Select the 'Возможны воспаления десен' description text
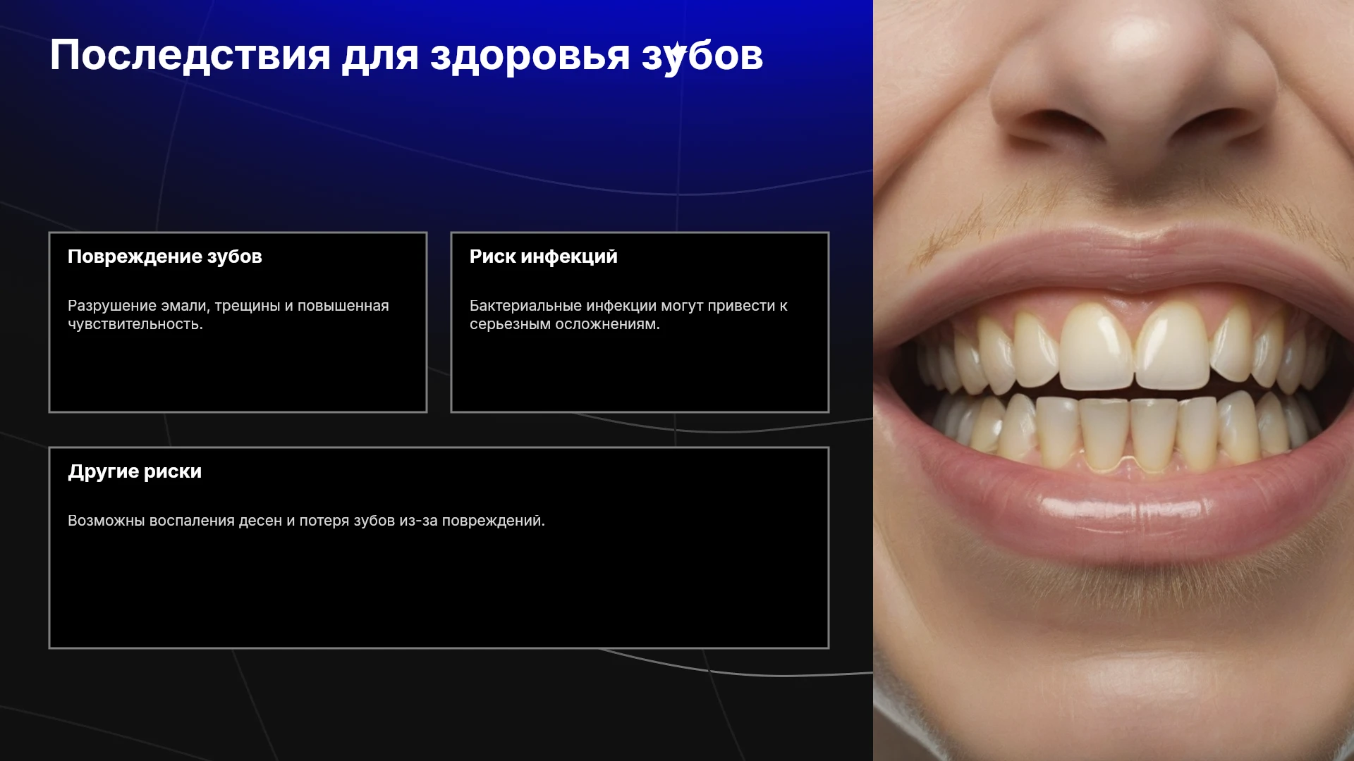Viewport: 1354px width, 761px height. (306, 521)
